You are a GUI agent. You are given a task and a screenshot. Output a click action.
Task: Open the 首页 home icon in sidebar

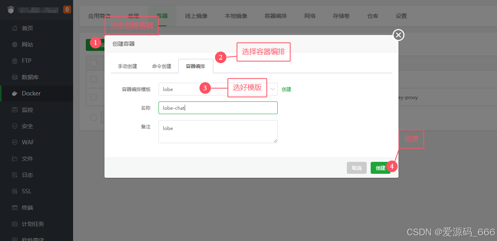point(15,28)
